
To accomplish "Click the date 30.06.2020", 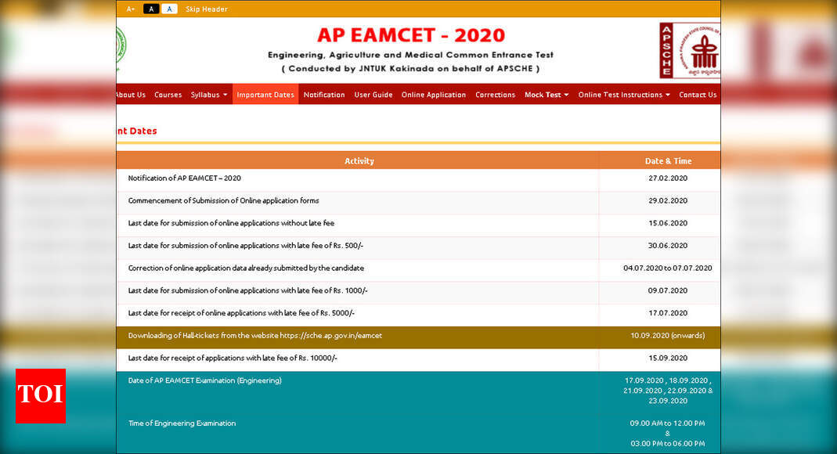I will [668, 246].
